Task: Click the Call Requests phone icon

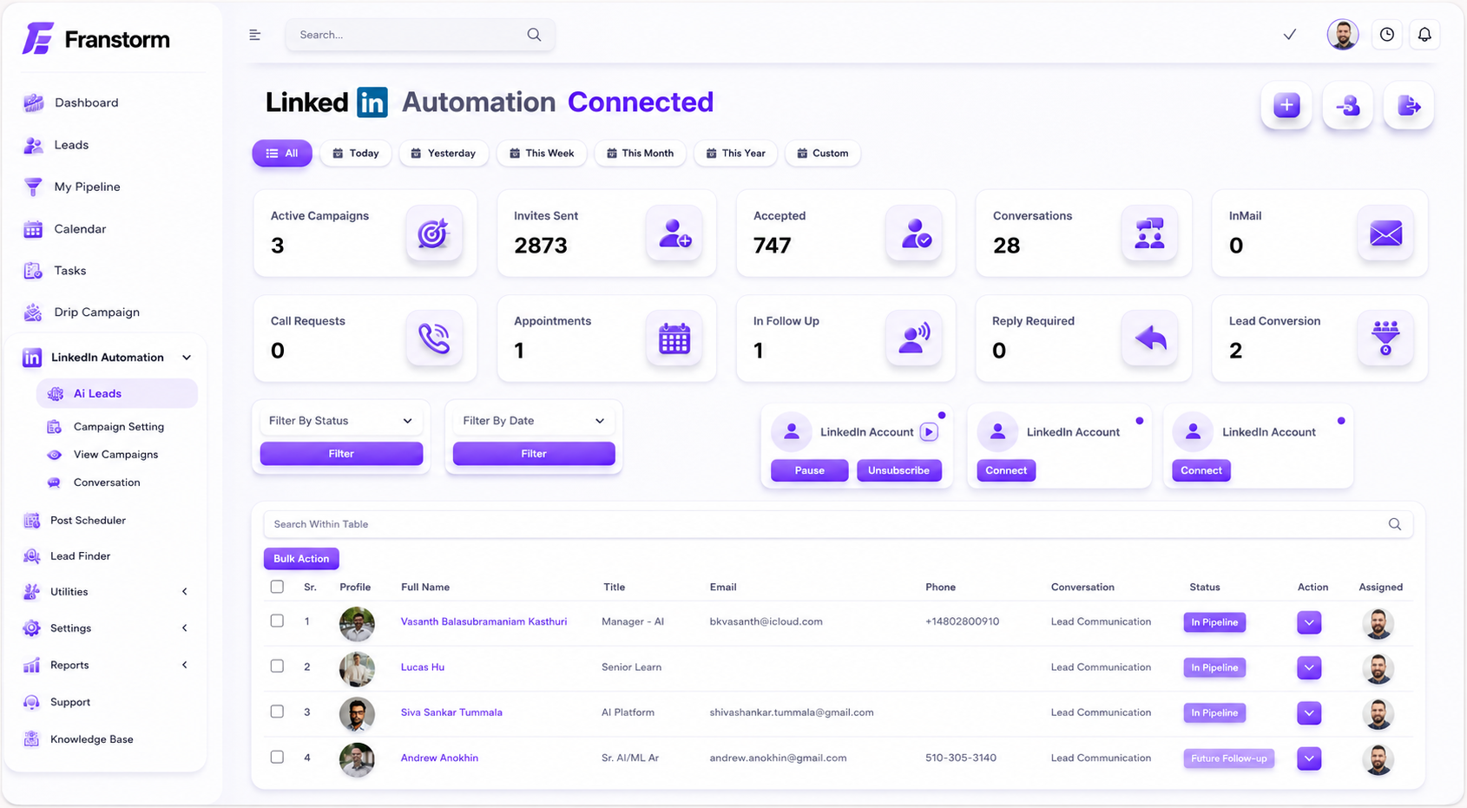Action: (433, 338)
